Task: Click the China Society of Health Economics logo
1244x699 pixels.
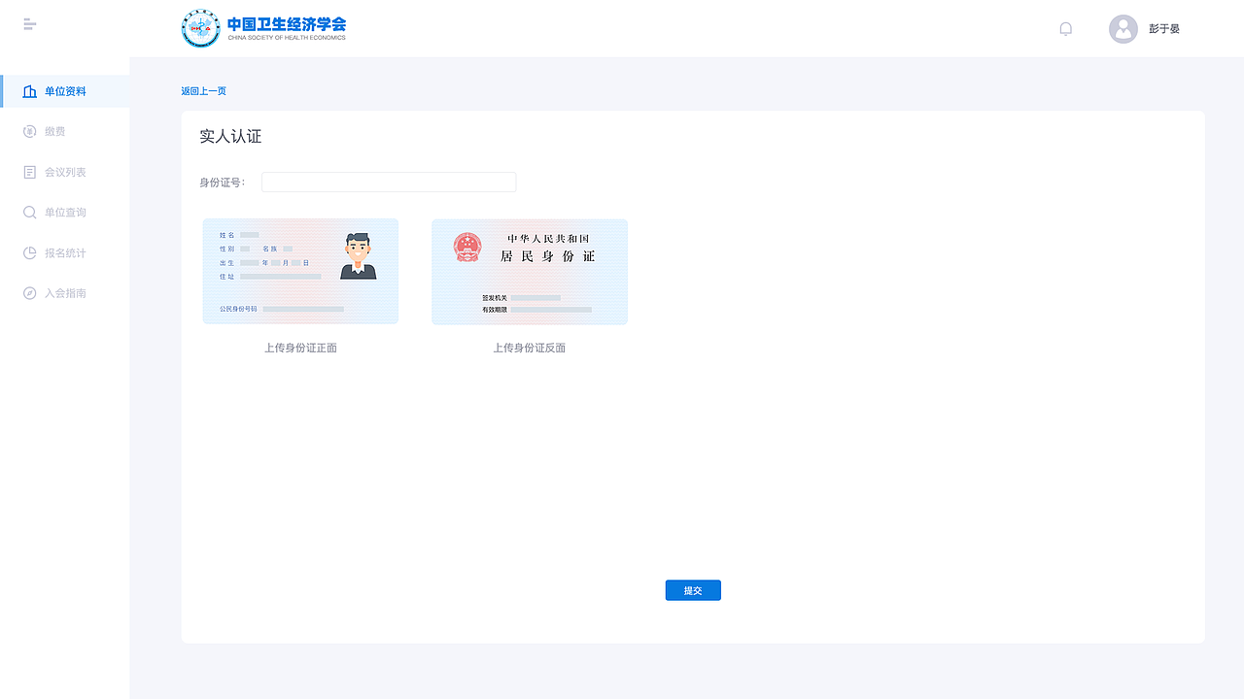Action: pos(263,28)
